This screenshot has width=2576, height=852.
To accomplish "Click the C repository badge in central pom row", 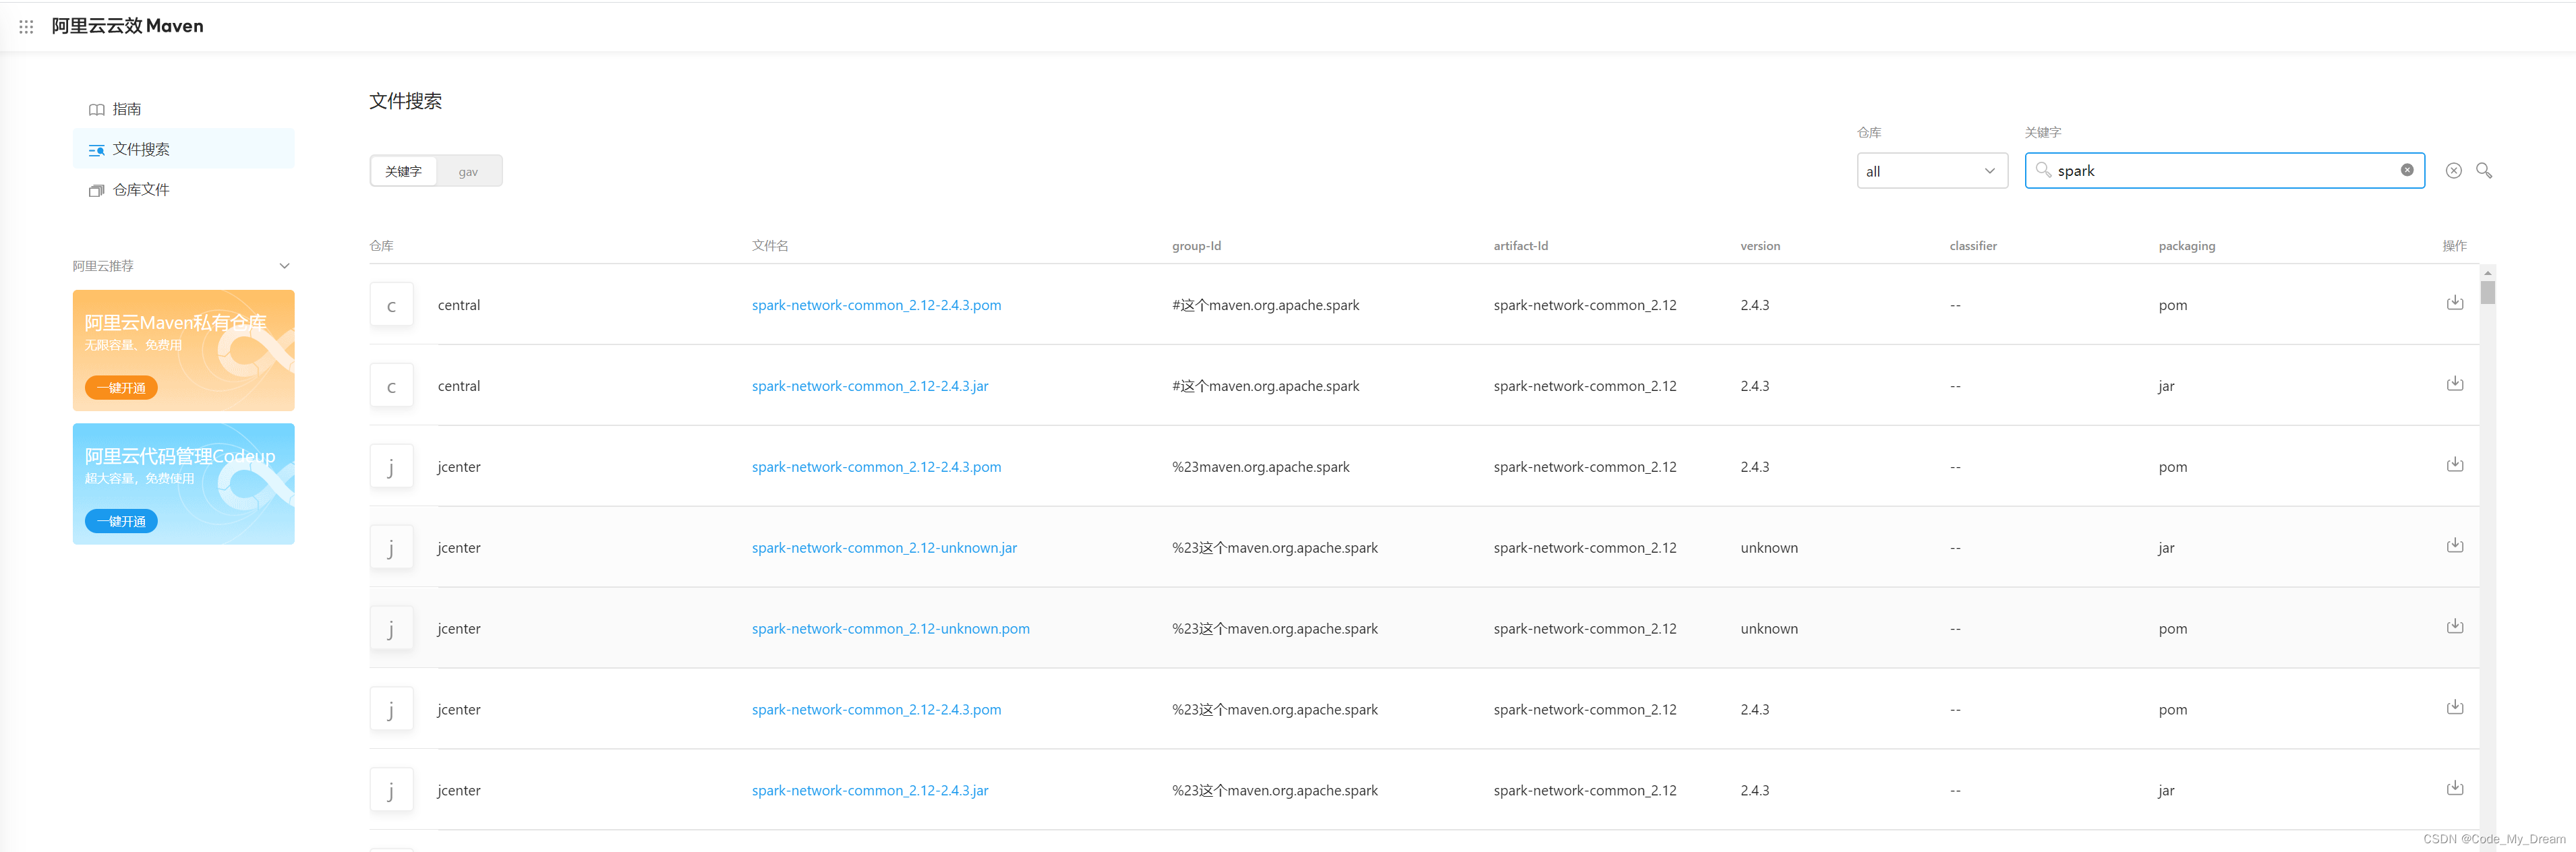I will pos(391,305).
